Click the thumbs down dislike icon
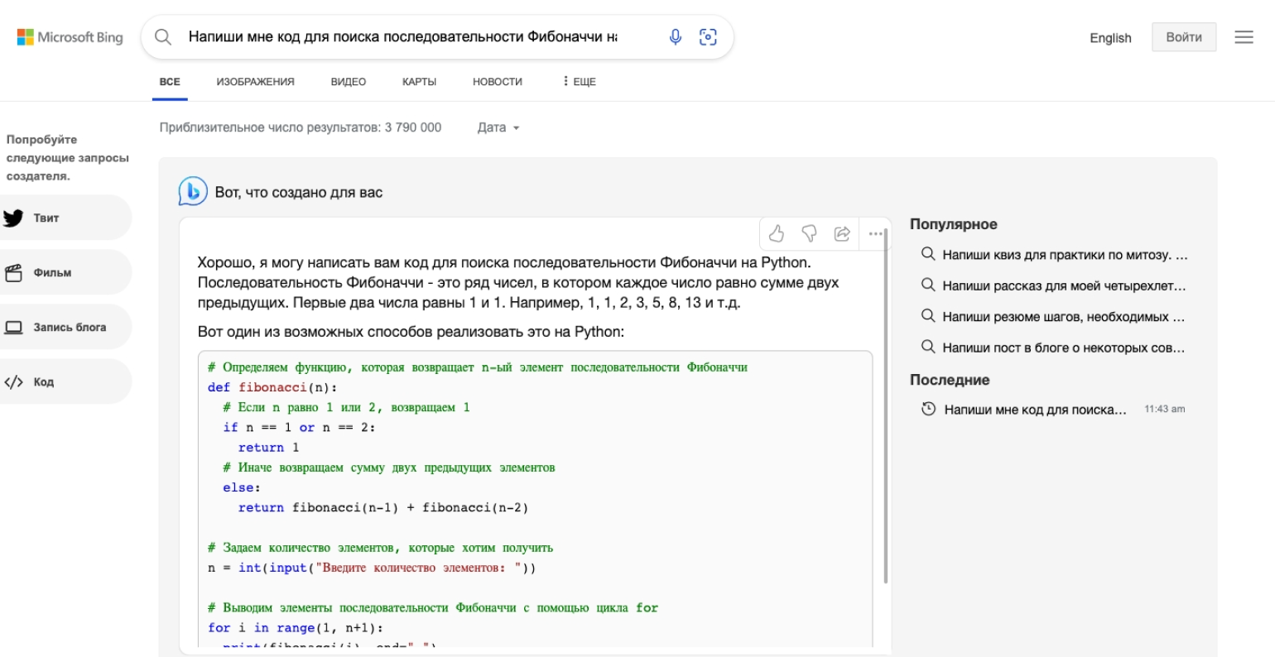This screenshot has height=657, width=1275. (809, 234)
